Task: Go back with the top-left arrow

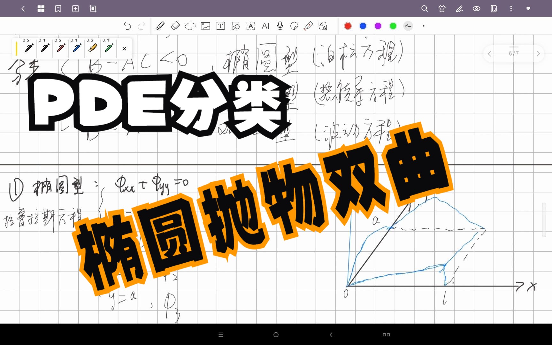Action: point(23,9)
